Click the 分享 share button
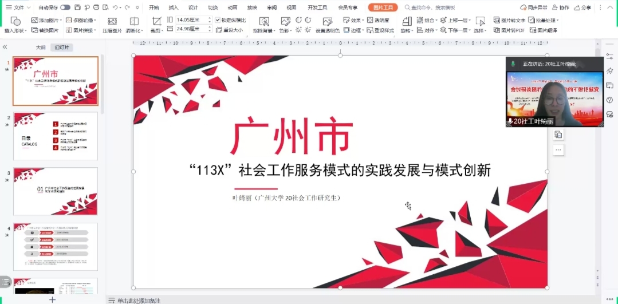 (x=582, y=7)
